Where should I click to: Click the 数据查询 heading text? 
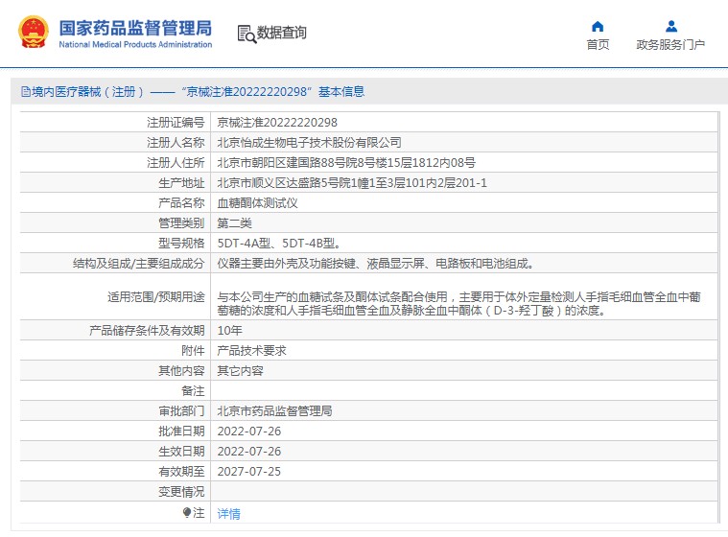click(281, 33)
